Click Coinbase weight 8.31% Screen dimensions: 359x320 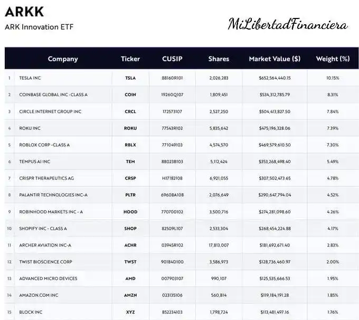pos(333,95)
